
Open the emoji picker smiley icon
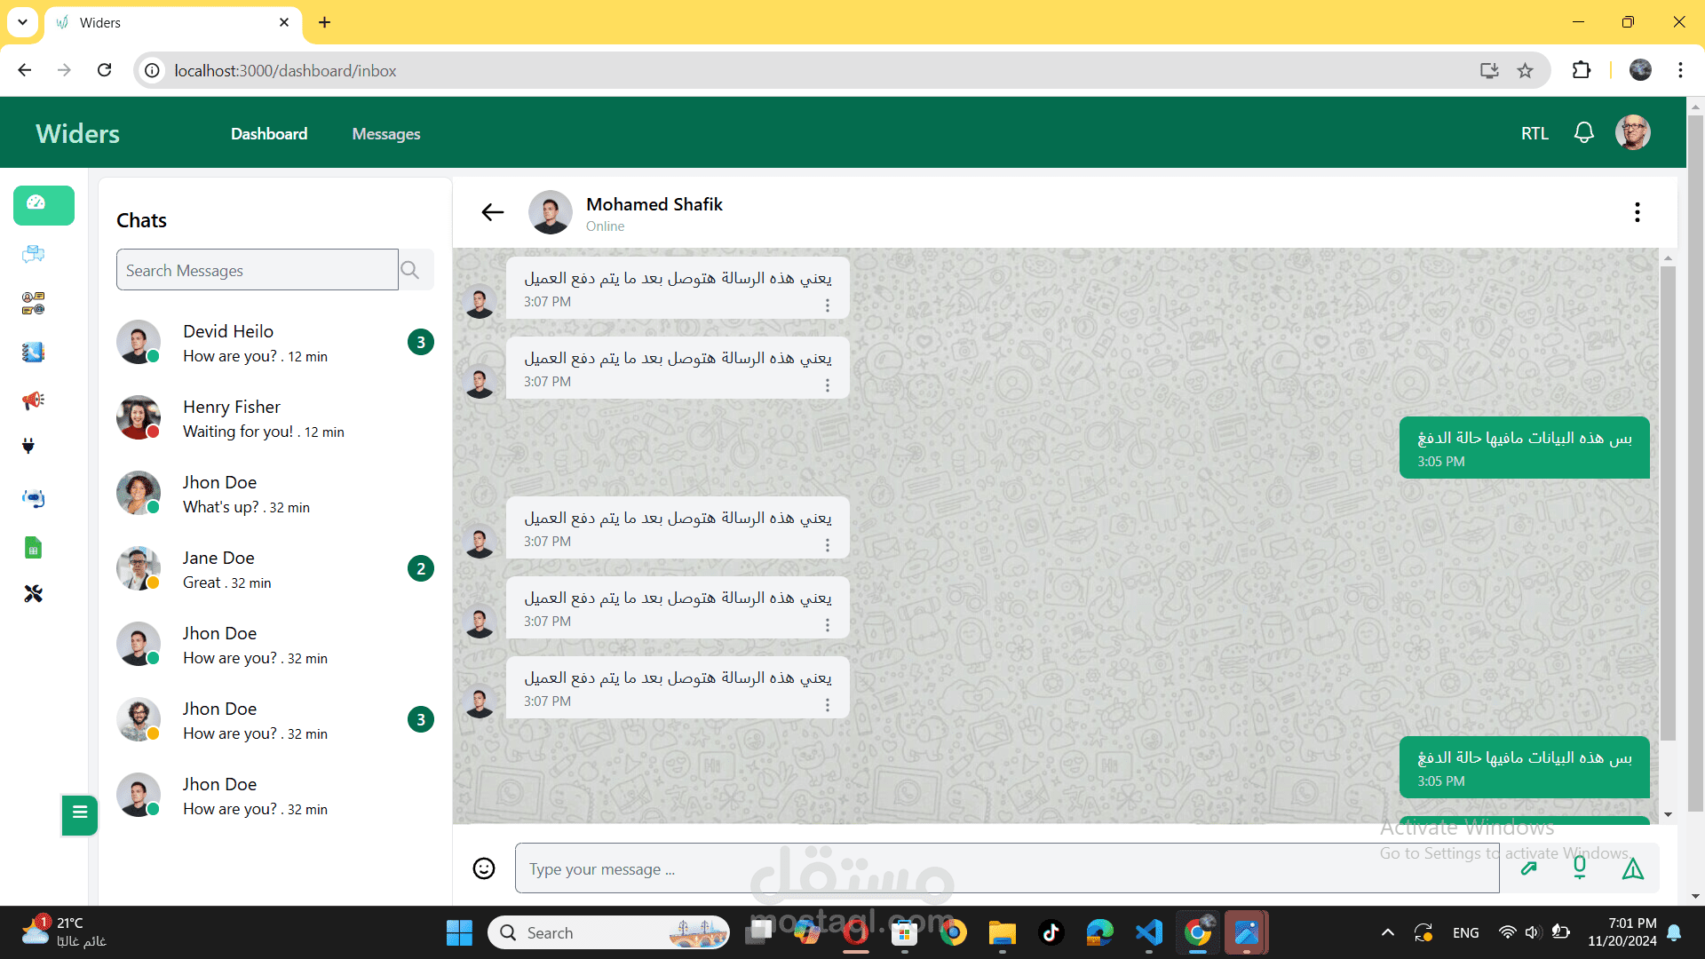(484, 868)
